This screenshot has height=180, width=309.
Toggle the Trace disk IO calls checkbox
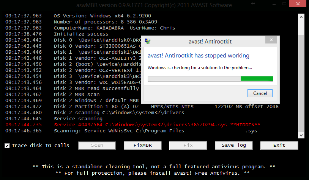[x=7, y=146]
